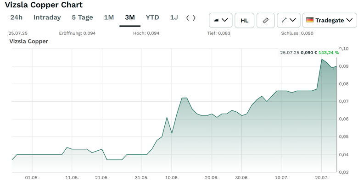358x186 pixels.
Task: Click the 25.07.25 price tooltip label
Action: tap(309, 53)
